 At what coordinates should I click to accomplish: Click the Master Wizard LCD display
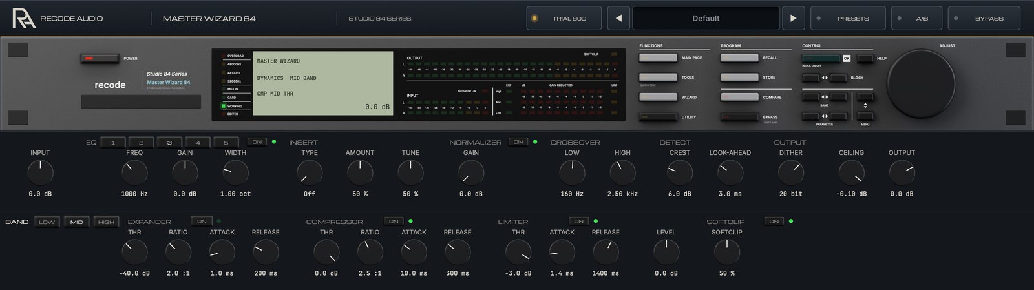322,83
